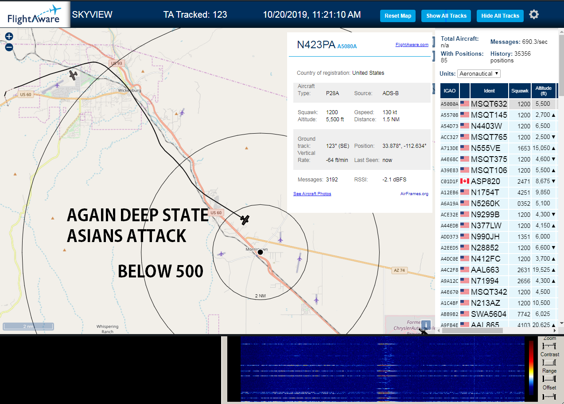
Task: Click the N423PA aircraft title
Action: (316, 45)
